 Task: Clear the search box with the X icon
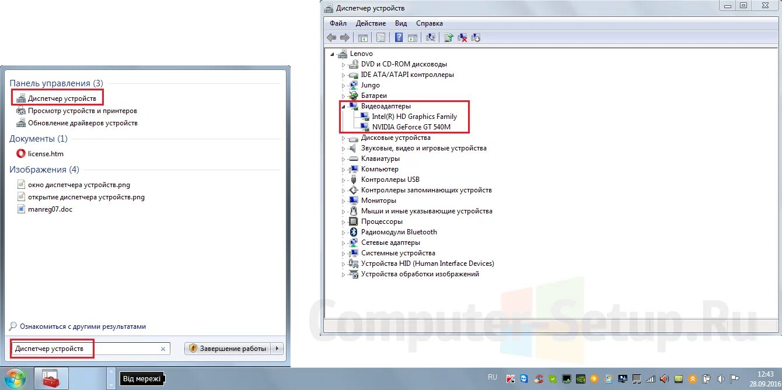163,349
